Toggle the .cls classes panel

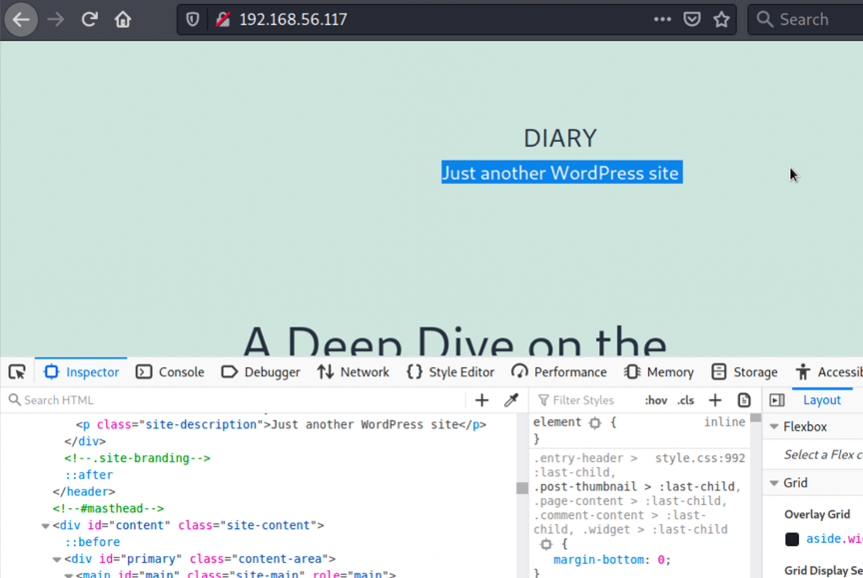click(x=686, y=400)
